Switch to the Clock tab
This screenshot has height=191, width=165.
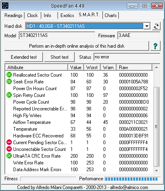click(33, 15)
